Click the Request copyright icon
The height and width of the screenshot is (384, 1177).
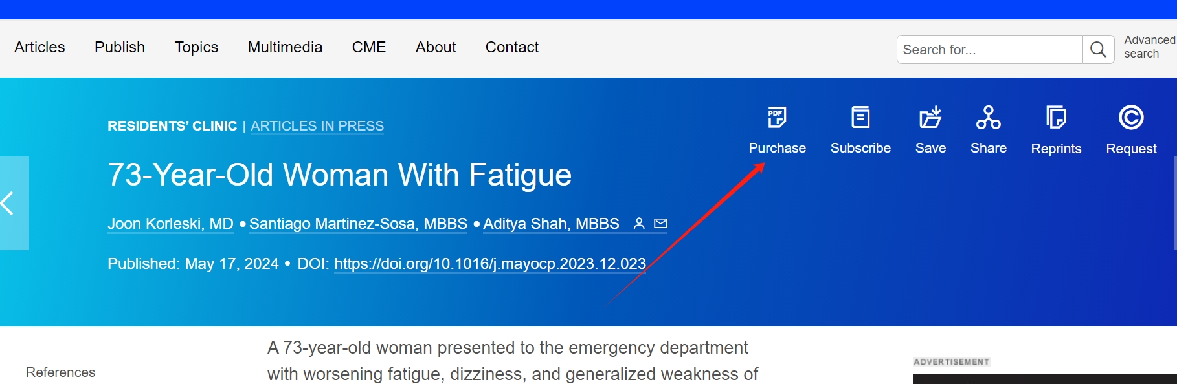pos(1130,118)
